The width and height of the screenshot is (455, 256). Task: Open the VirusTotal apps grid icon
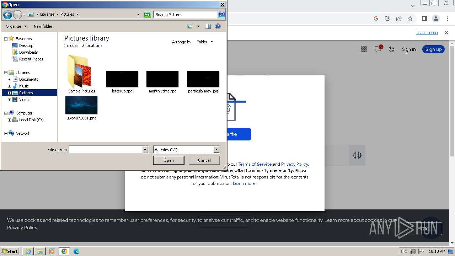(x=364, y=49)
